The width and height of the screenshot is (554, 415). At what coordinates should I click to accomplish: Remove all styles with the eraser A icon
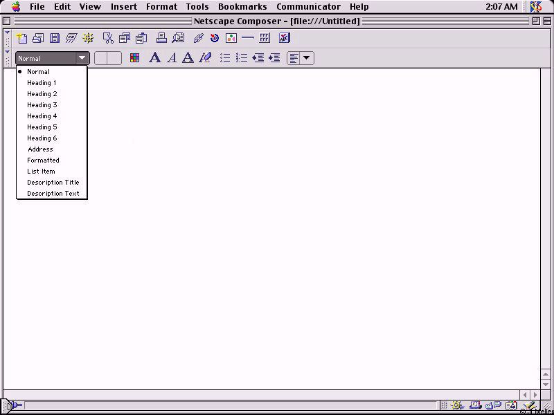pos(205,57)
